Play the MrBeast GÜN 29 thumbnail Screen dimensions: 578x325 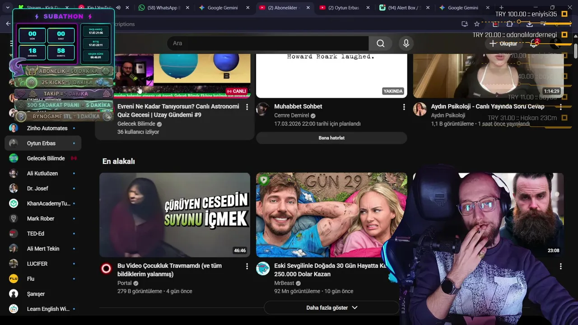(331, 215)
